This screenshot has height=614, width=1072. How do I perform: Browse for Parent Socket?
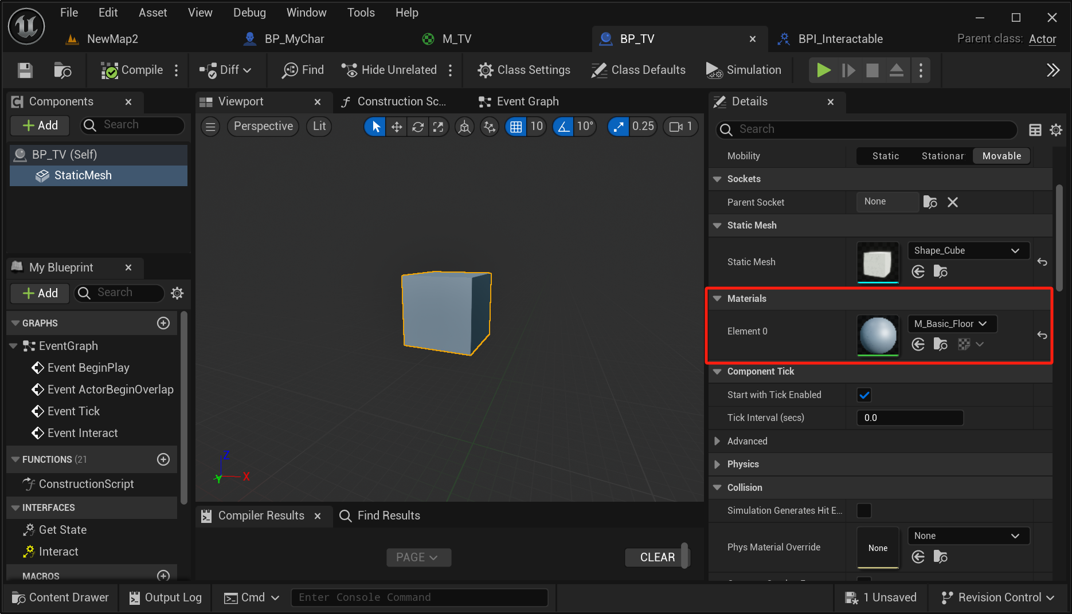(x=930, y=202)
